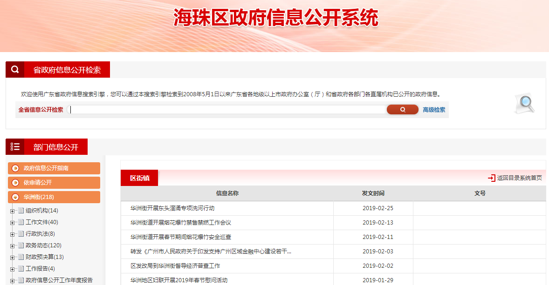Click document icon next to 政务动态(120)
Screen dimensions: 549x285
click(21, 245)
